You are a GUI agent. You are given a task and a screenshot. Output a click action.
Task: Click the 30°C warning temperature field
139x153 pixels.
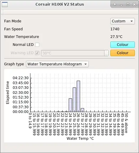(x=73, y=53)
